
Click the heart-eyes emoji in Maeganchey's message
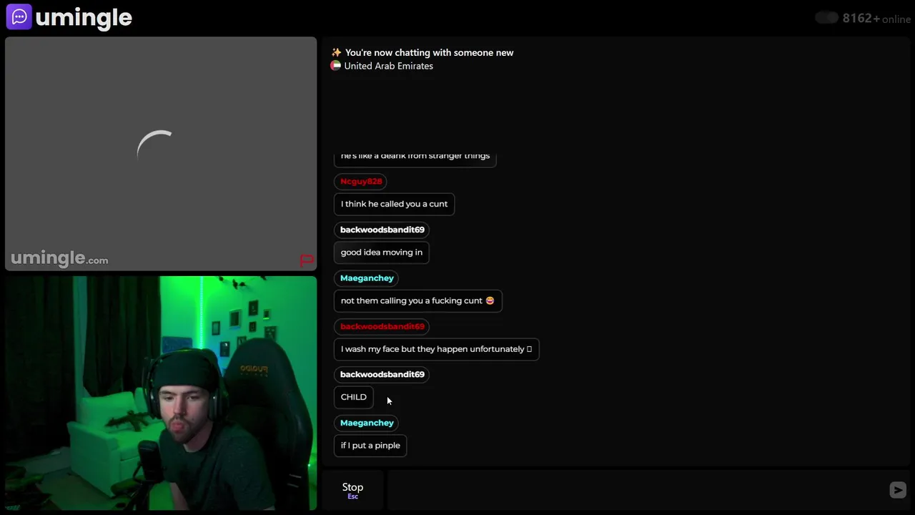[490, 300]
